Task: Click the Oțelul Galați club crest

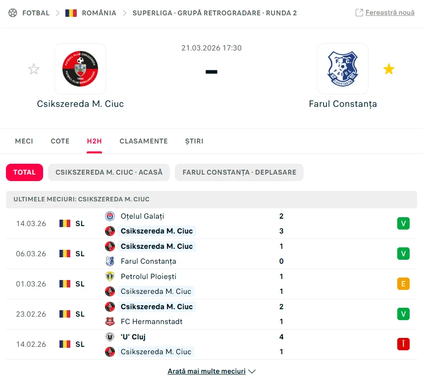Action: (110, 216)
